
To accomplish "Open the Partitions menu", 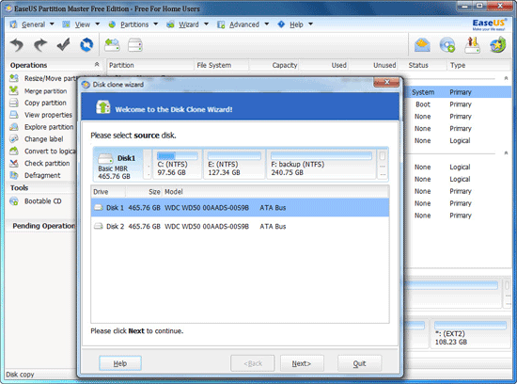I will click(x=134, y=24).
